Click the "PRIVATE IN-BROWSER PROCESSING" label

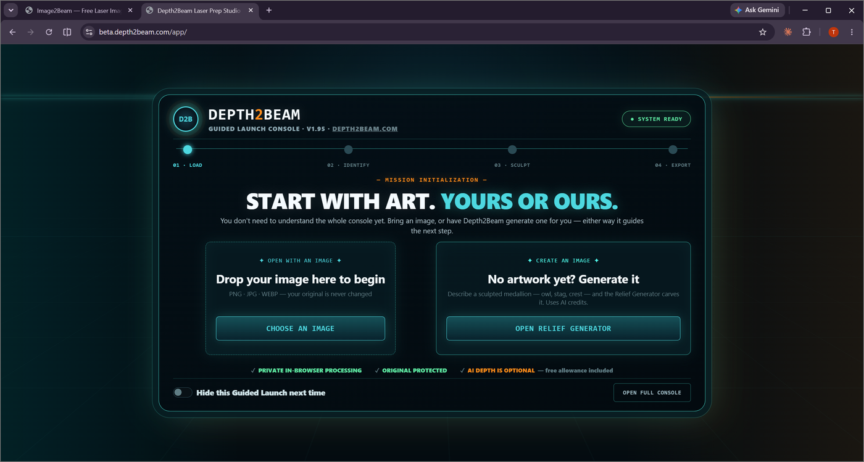tap(310, 371)
